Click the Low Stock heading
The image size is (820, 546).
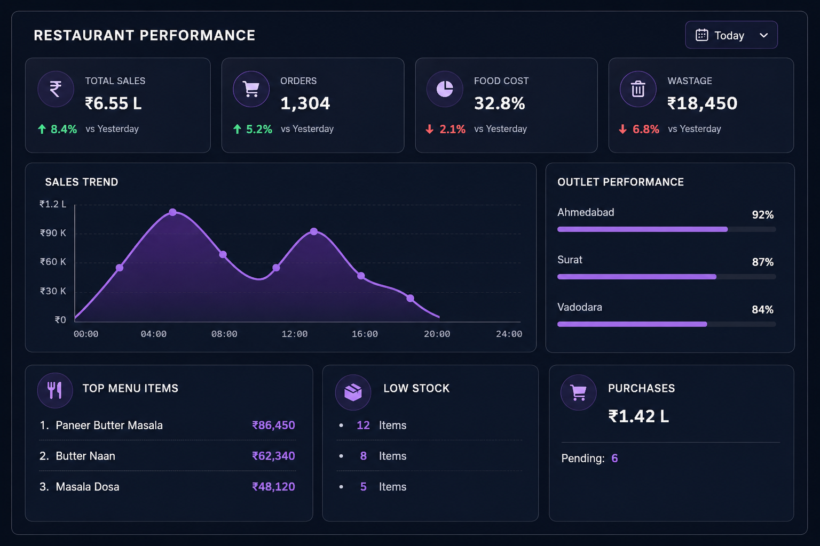coord(416,389)
